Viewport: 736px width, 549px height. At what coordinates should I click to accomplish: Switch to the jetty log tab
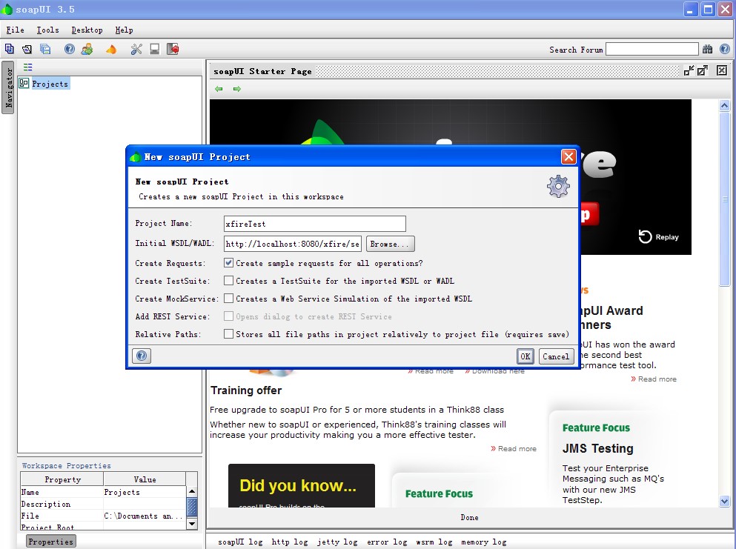pyautogui.click(x=337, y=542)
